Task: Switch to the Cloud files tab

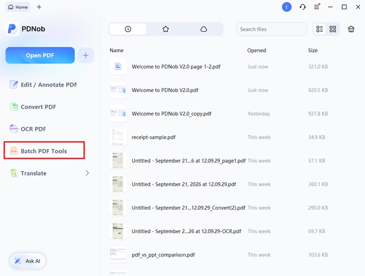Action: (203, 29)
